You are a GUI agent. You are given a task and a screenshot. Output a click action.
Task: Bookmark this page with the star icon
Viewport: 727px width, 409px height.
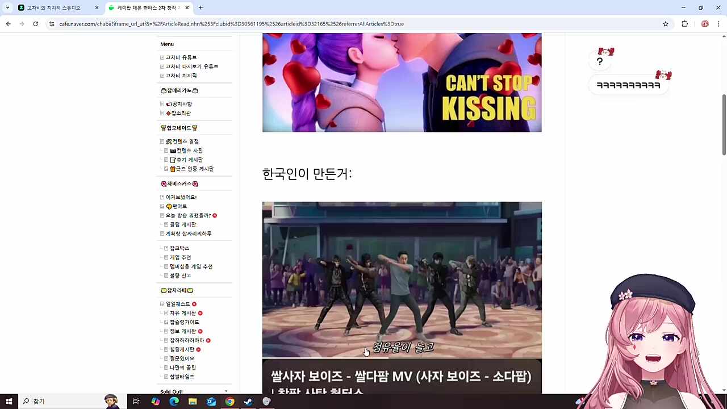point(666,24)
